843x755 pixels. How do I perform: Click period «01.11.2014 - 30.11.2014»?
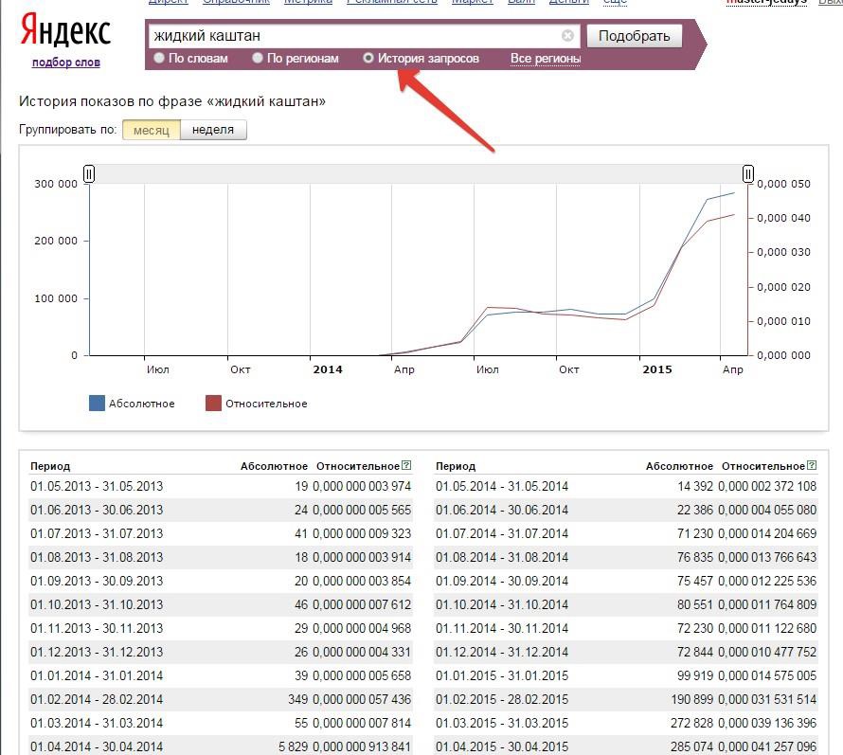pos(502,628)
